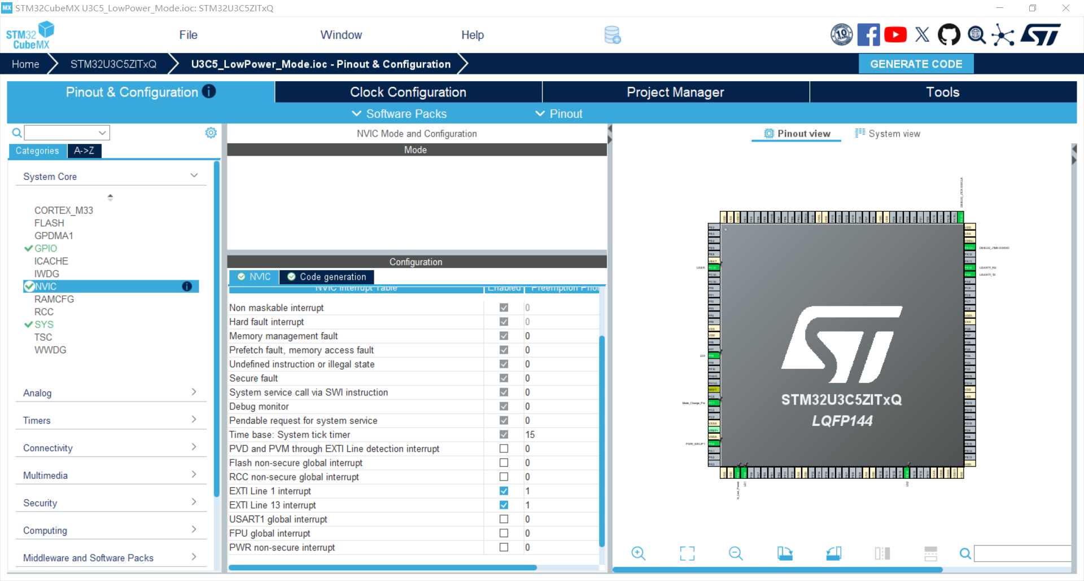Go to Home breadcrumb
1084x581 pixels.
point(25,64)
